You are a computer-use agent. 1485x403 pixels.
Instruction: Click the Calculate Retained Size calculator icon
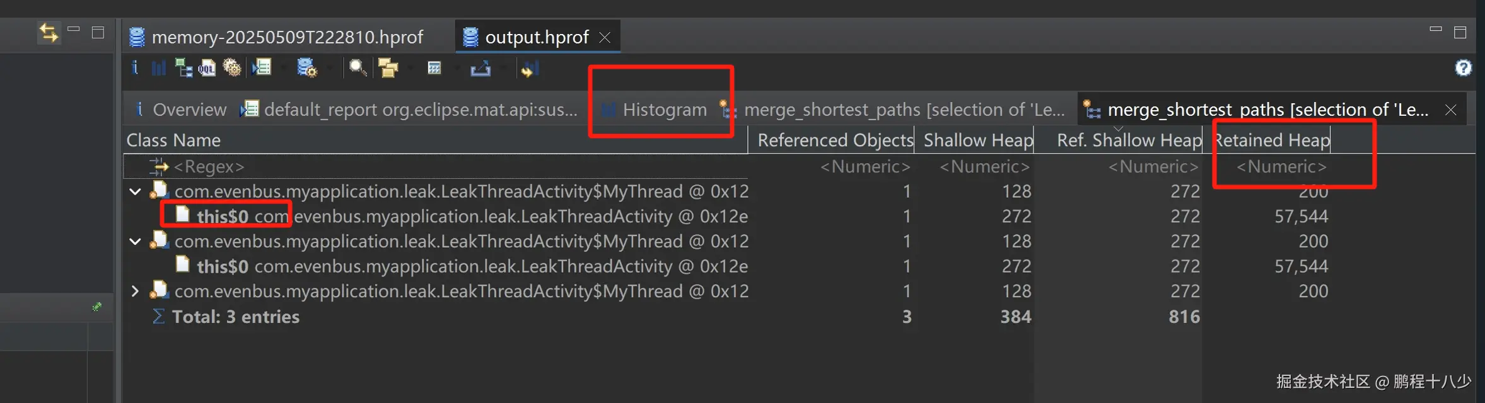[x=434, y=68]
